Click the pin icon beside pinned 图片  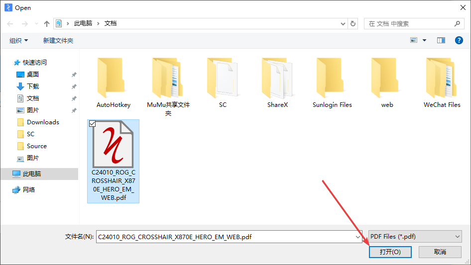(x=74, y=110)
